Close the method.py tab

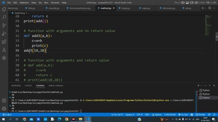[x=114, y=8]
